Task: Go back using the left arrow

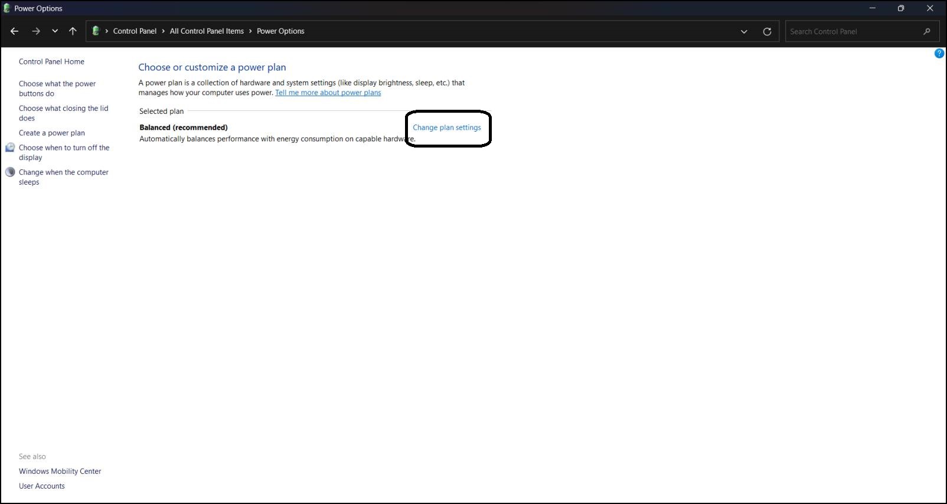Action: click(15, 31)
